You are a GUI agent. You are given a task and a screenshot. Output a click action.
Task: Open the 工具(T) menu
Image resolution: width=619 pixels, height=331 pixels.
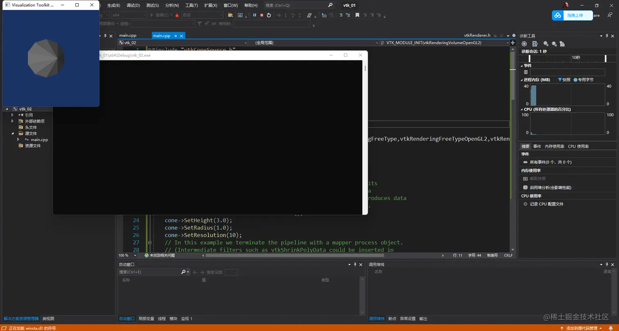tap(191, 5)
